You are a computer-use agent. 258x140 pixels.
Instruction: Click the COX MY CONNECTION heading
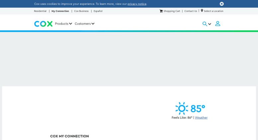point(69,136)
